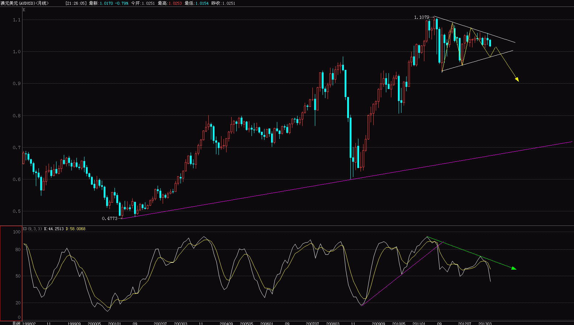
Task: Click the 201005 date on time axis
Action: point(399,323)
